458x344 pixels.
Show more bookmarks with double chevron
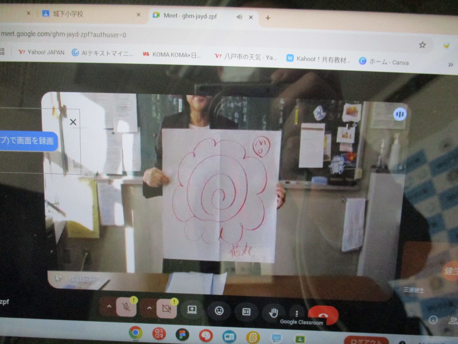450,65
